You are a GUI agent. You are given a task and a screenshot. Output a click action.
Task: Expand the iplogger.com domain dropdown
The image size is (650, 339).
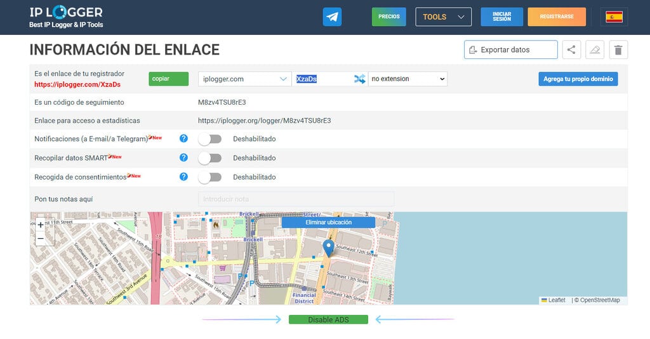point(244,79)
